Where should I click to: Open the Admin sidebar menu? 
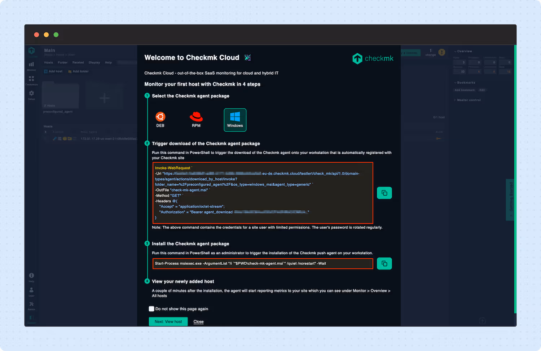31,306
